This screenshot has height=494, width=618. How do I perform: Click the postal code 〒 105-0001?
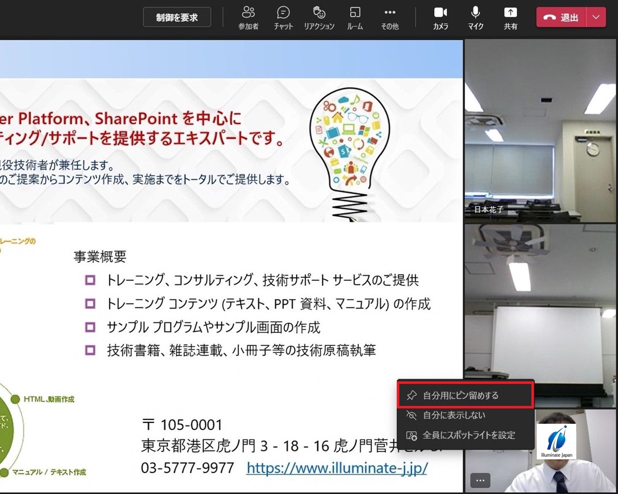point(182,425)
